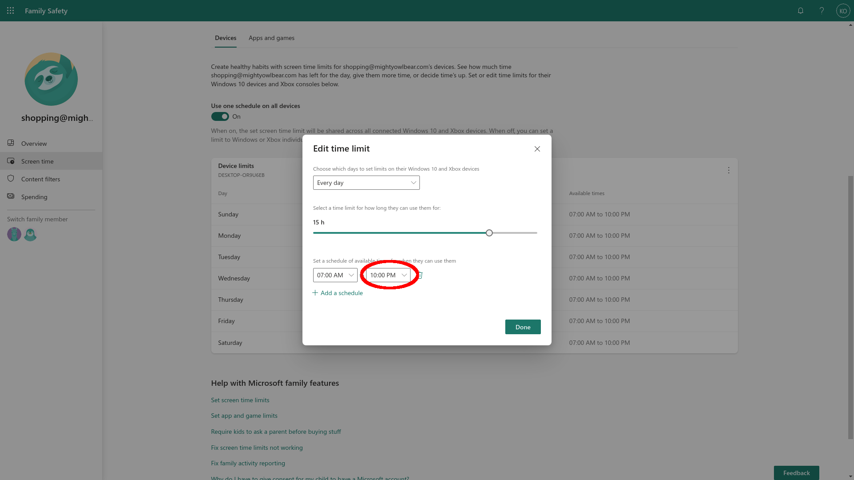
Task: Click Family Safety title in header
Action: coord(46,11)
